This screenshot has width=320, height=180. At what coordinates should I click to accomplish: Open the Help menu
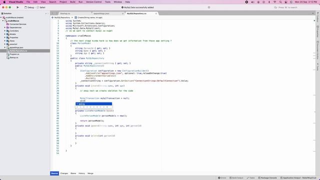pos(127,2)
